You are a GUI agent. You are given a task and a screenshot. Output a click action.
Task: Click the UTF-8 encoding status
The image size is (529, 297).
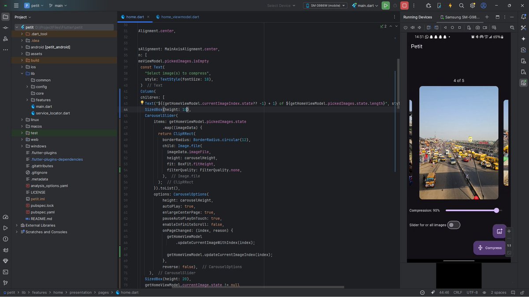[472, 292]
